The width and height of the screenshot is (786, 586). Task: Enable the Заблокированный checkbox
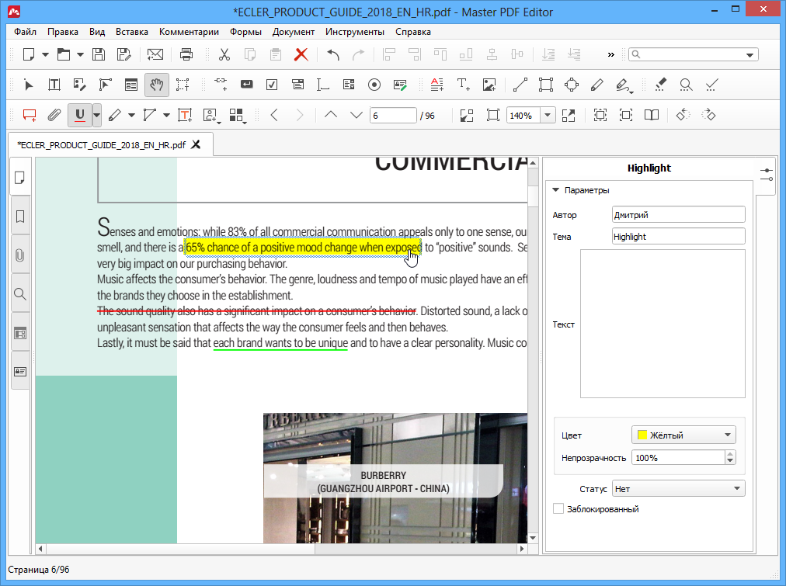(x=558, y=509)
